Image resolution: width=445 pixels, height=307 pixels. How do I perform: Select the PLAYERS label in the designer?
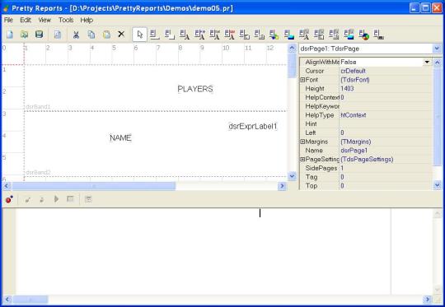(195, 89)
